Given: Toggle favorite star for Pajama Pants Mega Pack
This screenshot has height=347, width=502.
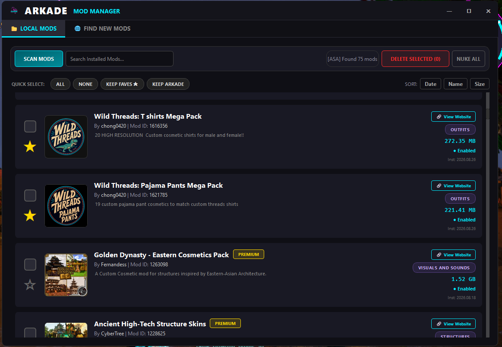Looking at the screenshot, I should point(30,215).
